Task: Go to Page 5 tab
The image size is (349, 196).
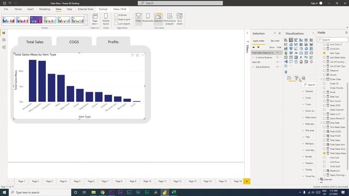Action: 77,181
